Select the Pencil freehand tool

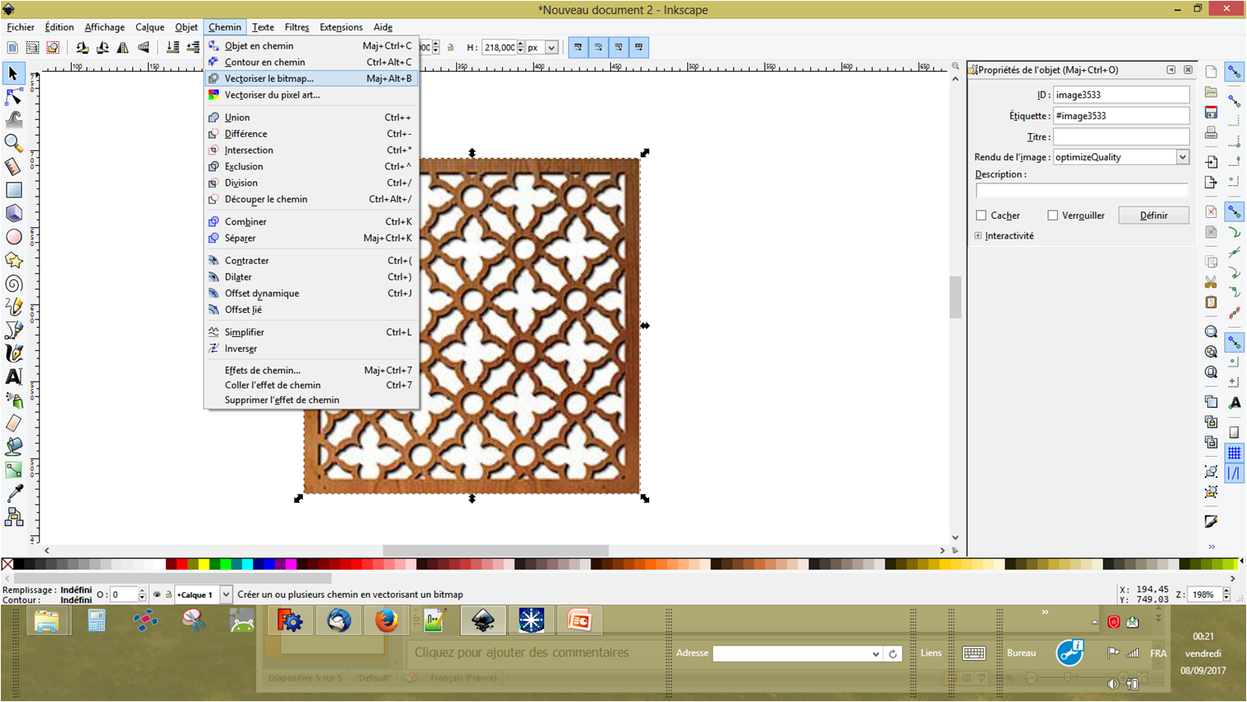coord(13,306)
